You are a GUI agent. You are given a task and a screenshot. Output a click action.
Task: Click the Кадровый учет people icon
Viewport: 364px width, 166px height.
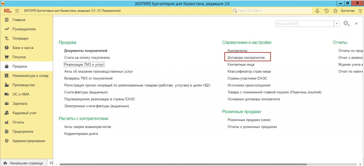pyautogui.click(x=7, y=113)
